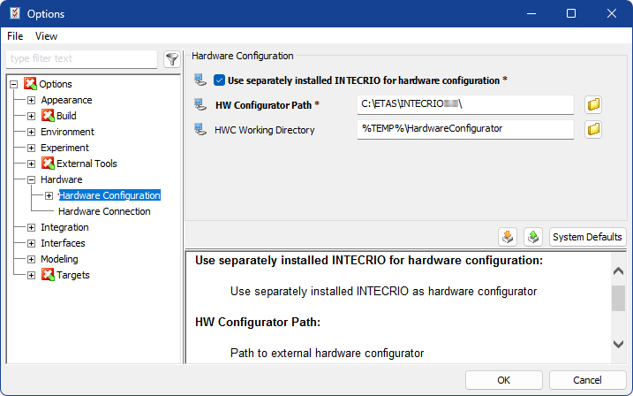Expand the Build tree node
This screenshot has height=396, width=633.
[x=31, y=116]
